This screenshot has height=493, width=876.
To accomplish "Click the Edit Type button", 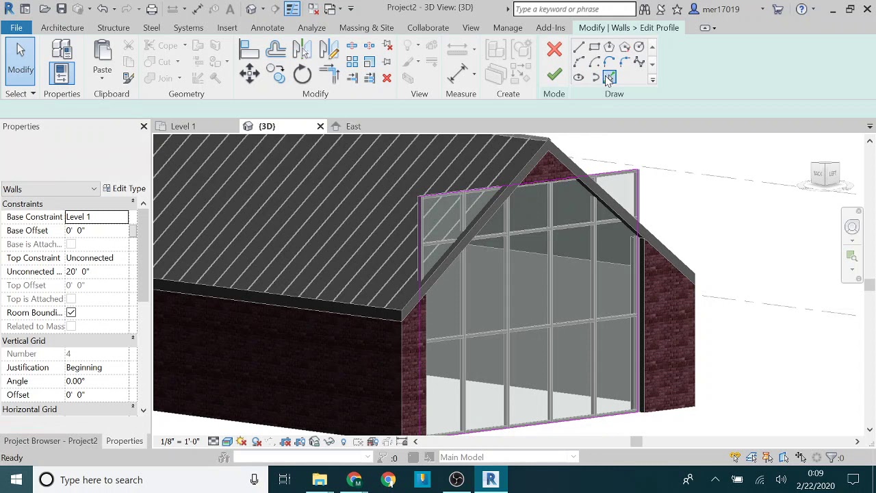I will (x=124, y=189).
